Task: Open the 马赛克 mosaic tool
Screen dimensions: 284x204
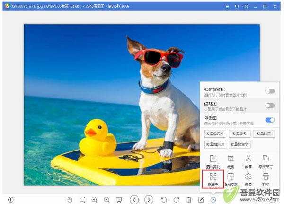Action: point(213,179)
